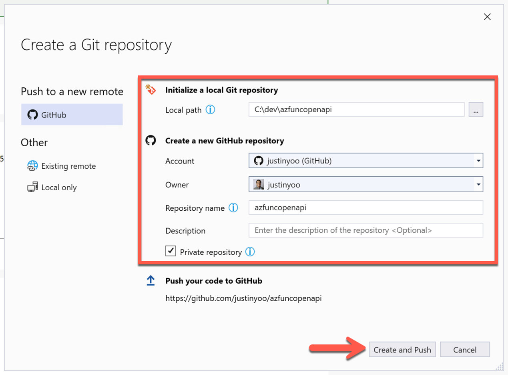Click the Repository name info icon
The height and width of the screenshot is (375, 508).
(233, 208)
